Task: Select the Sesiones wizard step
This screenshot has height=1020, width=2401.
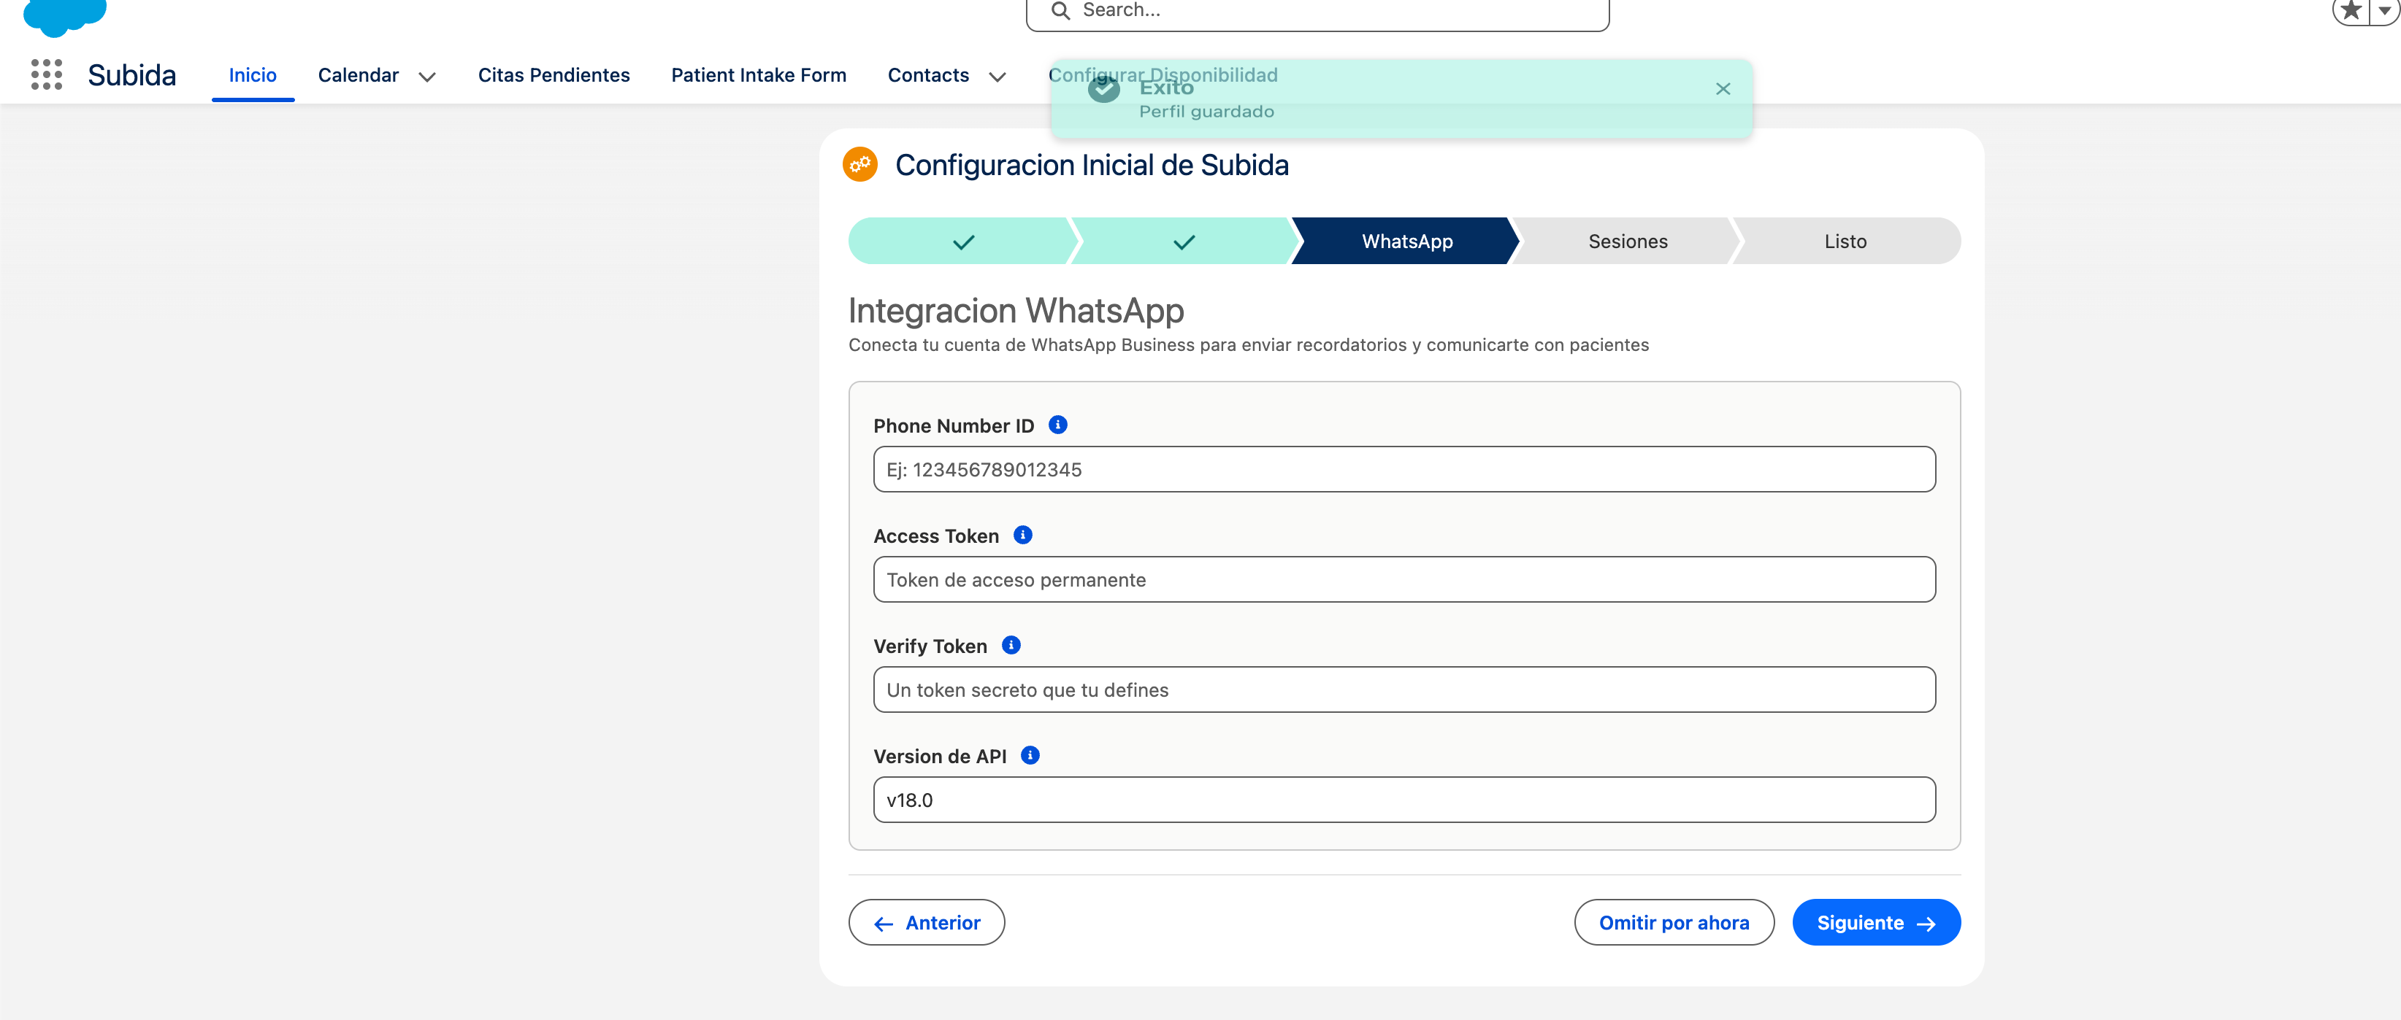Action: (1628, 242)
